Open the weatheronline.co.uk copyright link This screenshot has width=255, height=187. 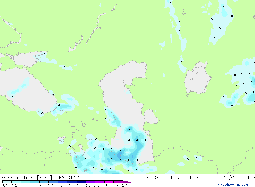(x=234, y=185)
